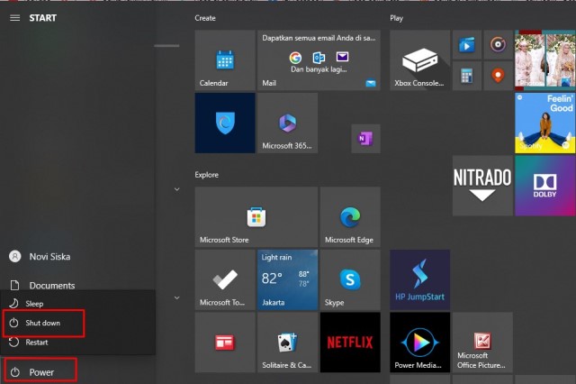Image resolution: width=576 pixels, height=384 pixels.
Task: Launch the Netflix tile
Action: pos(350,343)
